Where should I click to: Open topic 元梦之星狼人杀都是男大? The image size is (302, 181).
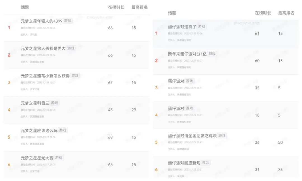pyautogui.click(x=43, y=49)
